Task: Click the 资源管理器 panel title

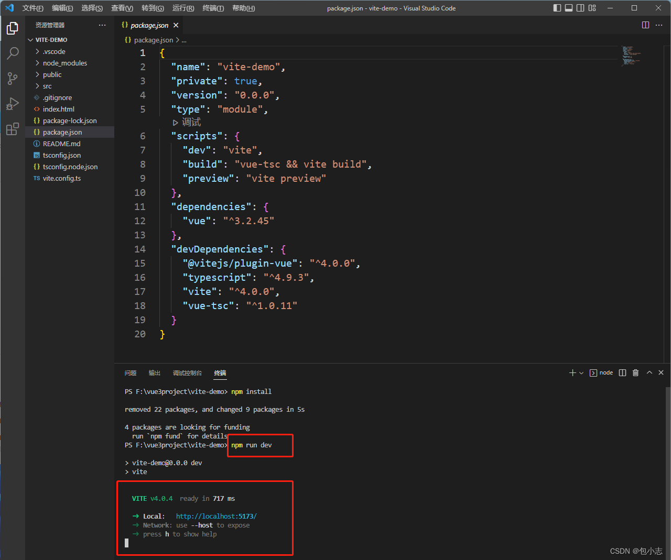Action: pos(50,25)
